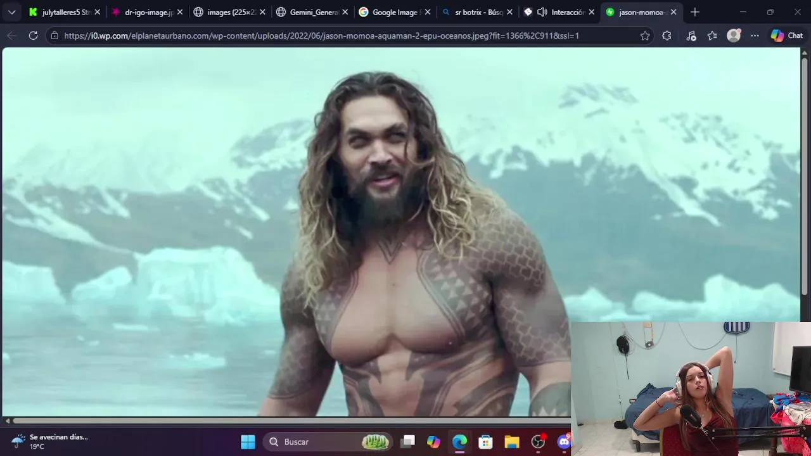Click the images (225×2 tab globe favicon
Image resolution: width=811 pixels, height=456 pixels.
click(198, 12)
